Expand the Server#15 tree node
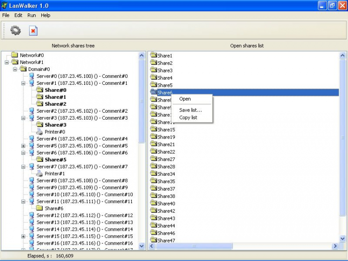The image size is (348, 261). [x=23, y=236]
